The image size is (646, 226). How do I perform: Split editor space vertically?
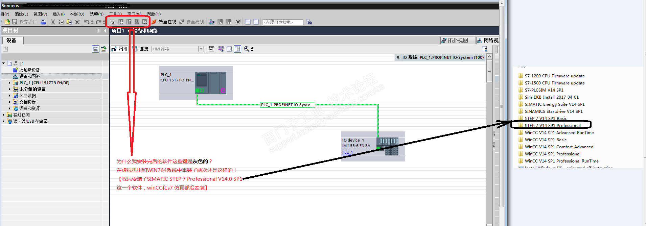pos(256,22)
